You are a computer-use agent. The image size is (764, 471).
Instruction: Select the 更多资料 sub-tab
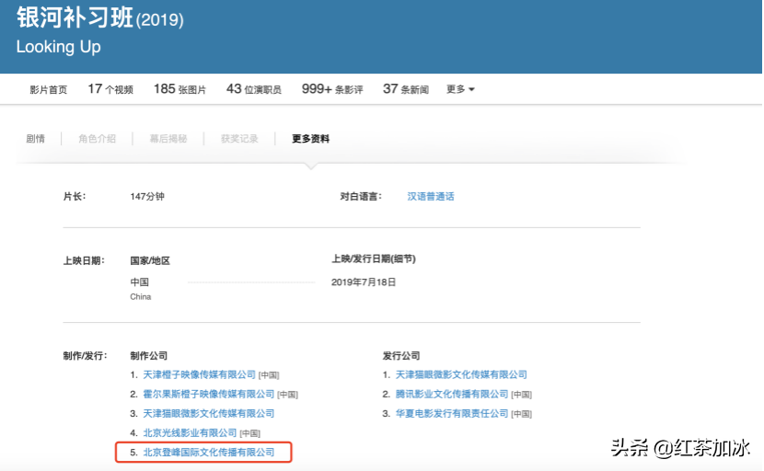(x=310, y=139)
